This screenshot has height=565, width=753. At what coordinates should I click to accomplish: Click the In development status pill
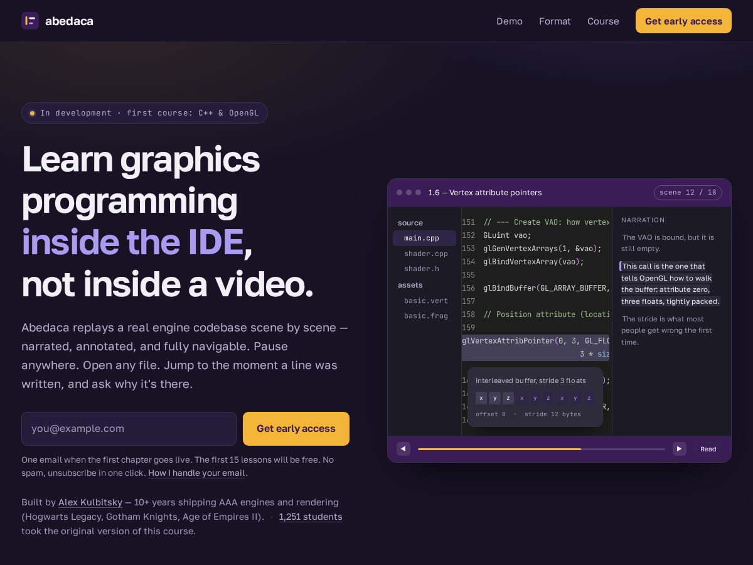coord(144,113)
